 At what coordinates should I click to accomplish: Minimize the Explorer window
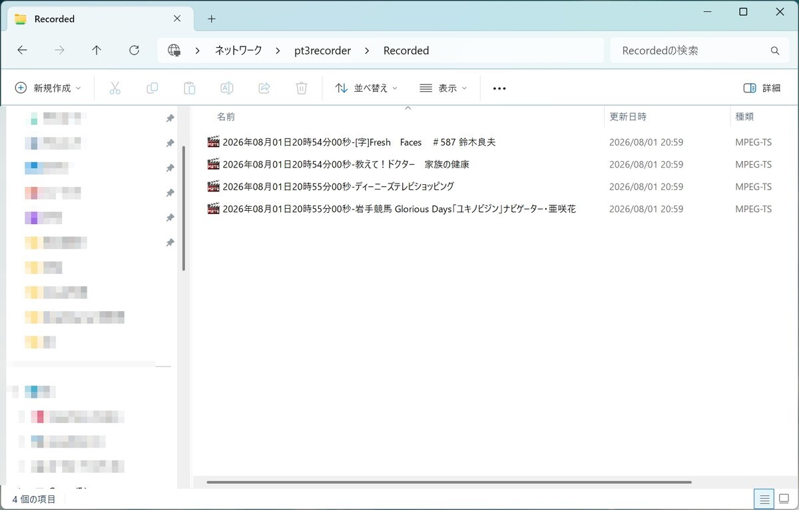[x=706, y=12]
